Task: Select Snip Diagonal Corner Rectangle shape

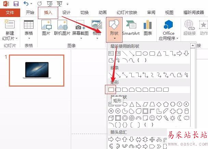Action: pyautogui.click(x=139, y=90)
